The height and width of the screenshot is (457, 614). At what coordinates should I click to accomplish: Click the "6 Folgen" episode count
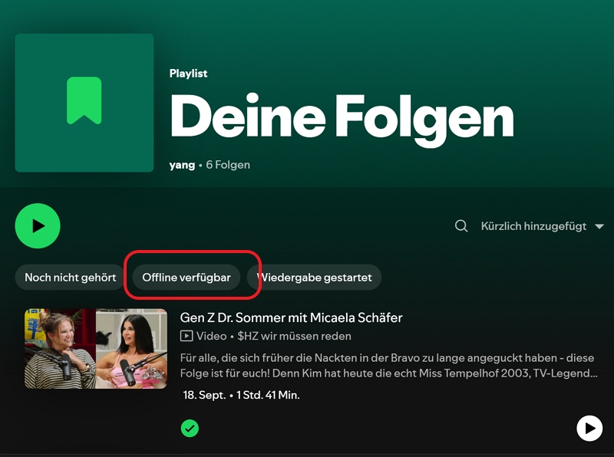(x=226, y=164)
